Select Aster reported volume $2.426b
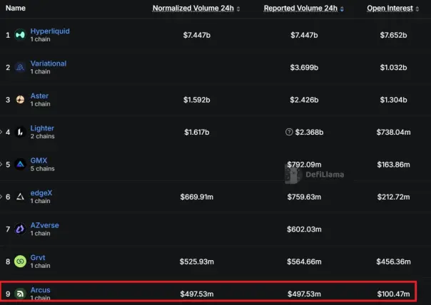 (304, 100)
